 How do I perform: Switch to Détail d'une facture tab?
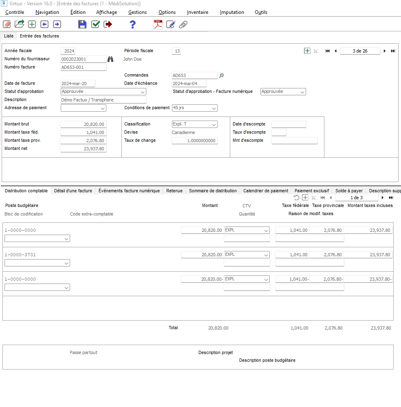[x=73, y=191]
